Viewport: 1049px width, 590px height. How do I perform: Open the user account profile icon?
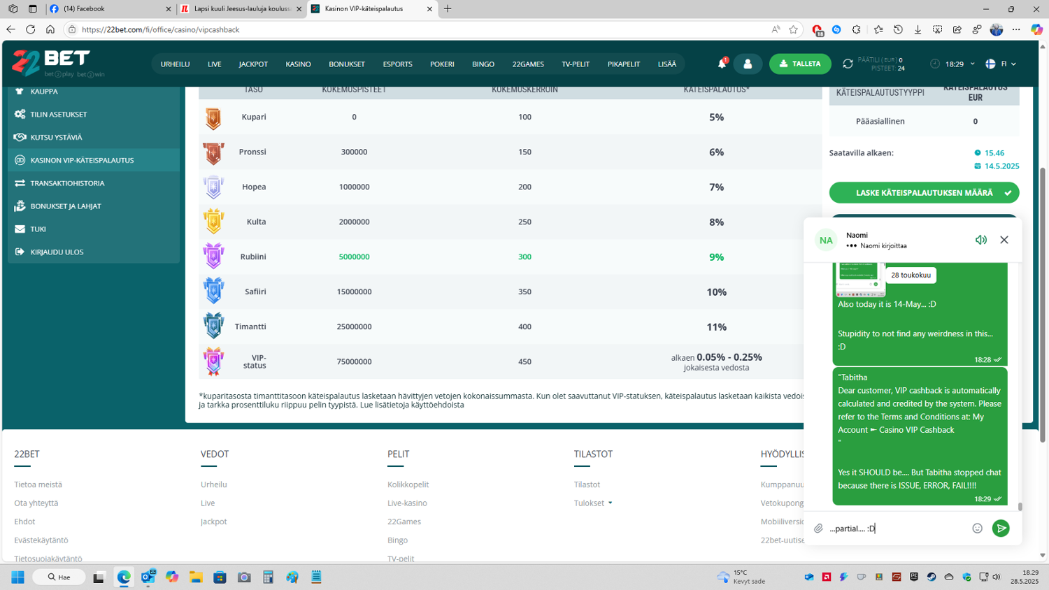point(748,64)
